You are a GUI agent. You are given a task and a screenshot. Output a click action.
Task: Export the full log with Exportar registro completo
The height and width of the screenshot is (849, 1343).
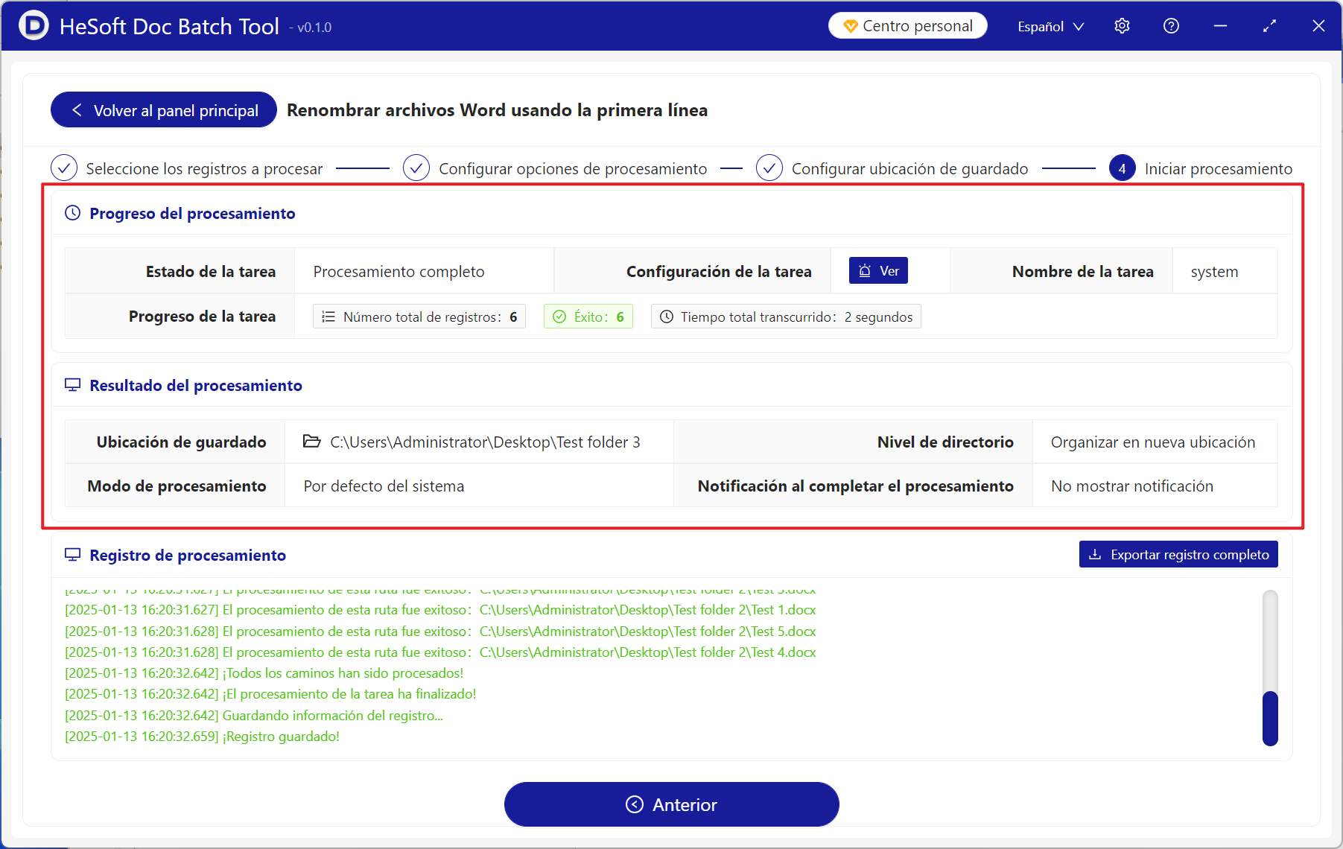coord(1178,555)
